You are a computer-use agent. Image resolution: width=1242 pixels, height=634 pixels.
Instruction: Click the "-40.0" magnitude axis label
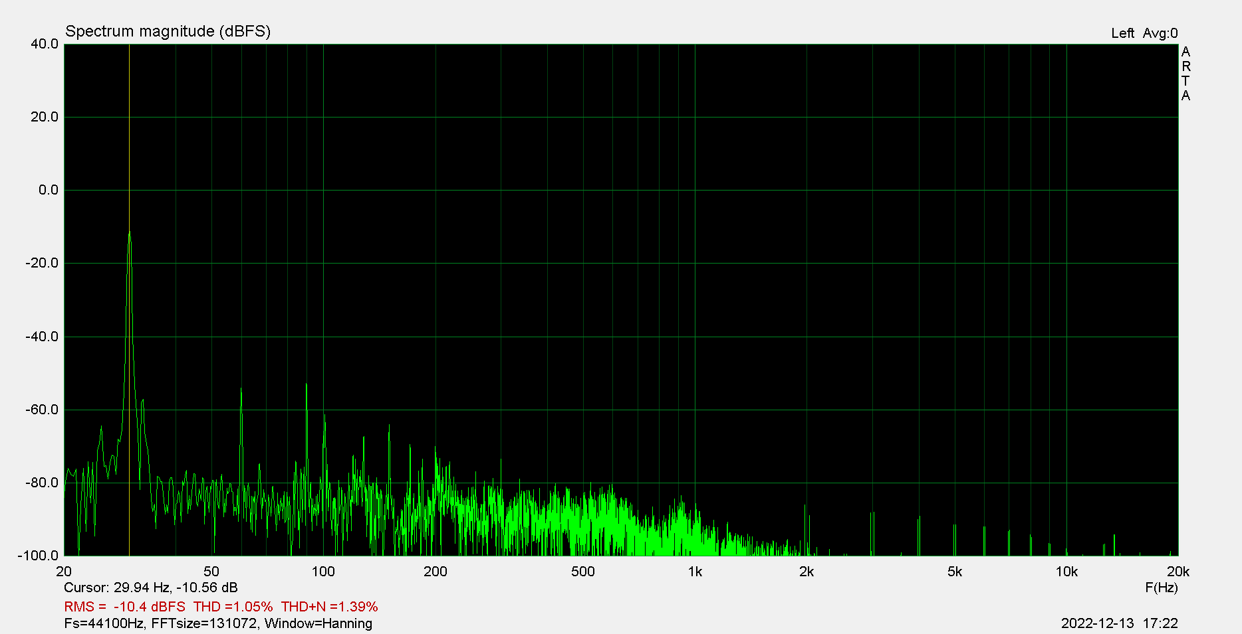[x=42, y=337]
